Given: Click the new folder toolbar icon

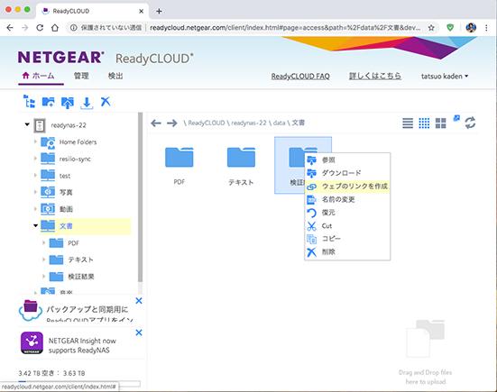Looking at the screenshot, I should [48, 102].
